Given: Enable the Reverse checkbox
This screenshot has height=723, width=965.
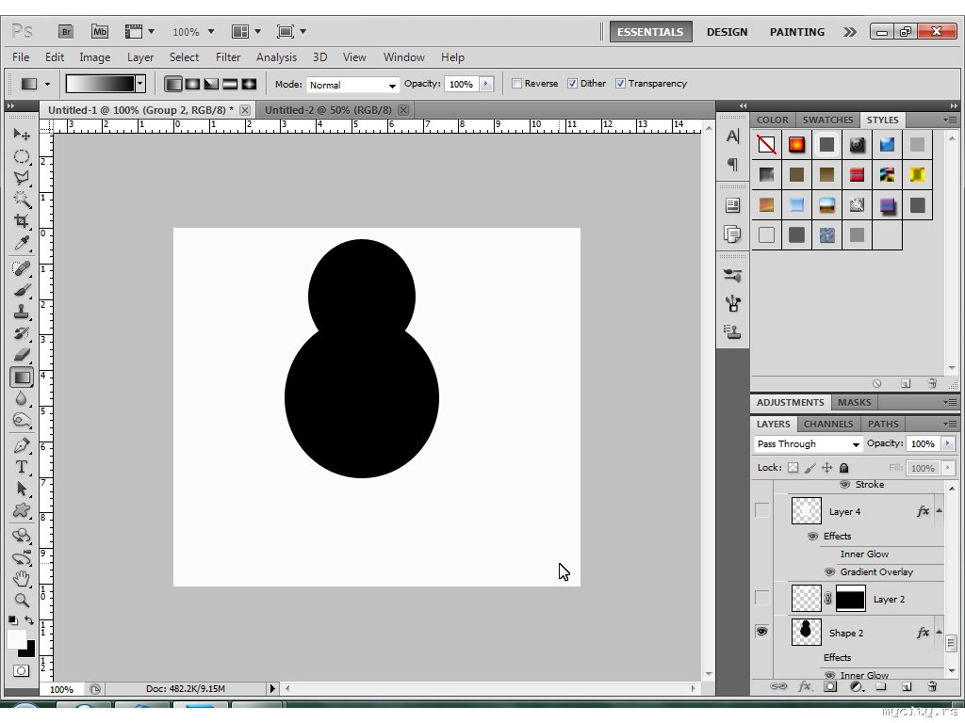Looking at the screenshot, I should pos(516,84).
